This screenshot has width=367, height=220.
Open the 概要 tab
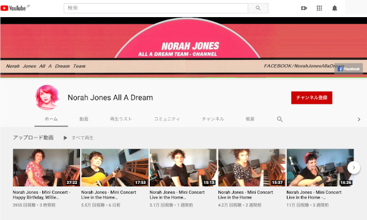250,119
